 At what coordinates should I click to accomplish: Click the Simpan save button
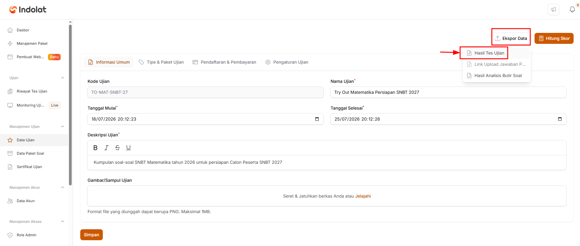point(92,235)
